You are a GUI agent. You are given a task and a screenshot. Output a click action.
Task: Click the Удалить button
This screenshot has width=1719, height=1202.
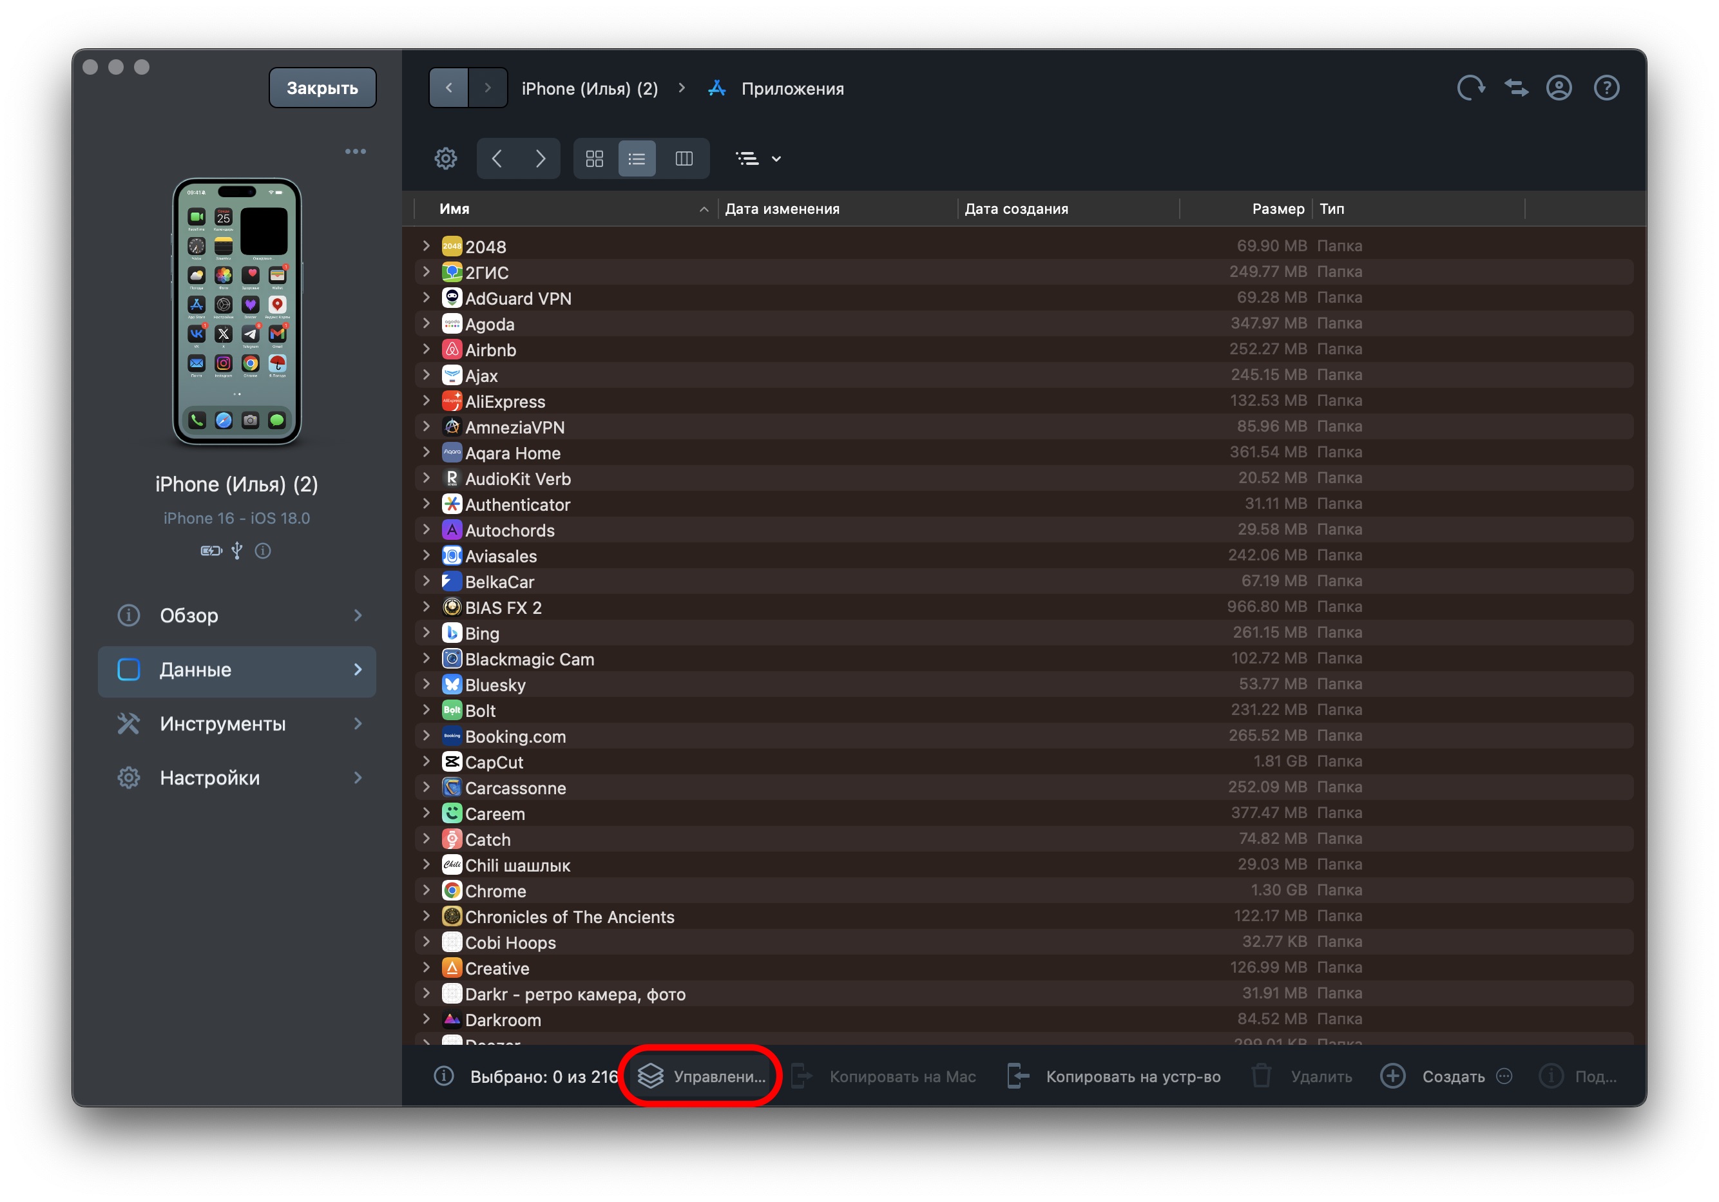click(1301, 1077)
